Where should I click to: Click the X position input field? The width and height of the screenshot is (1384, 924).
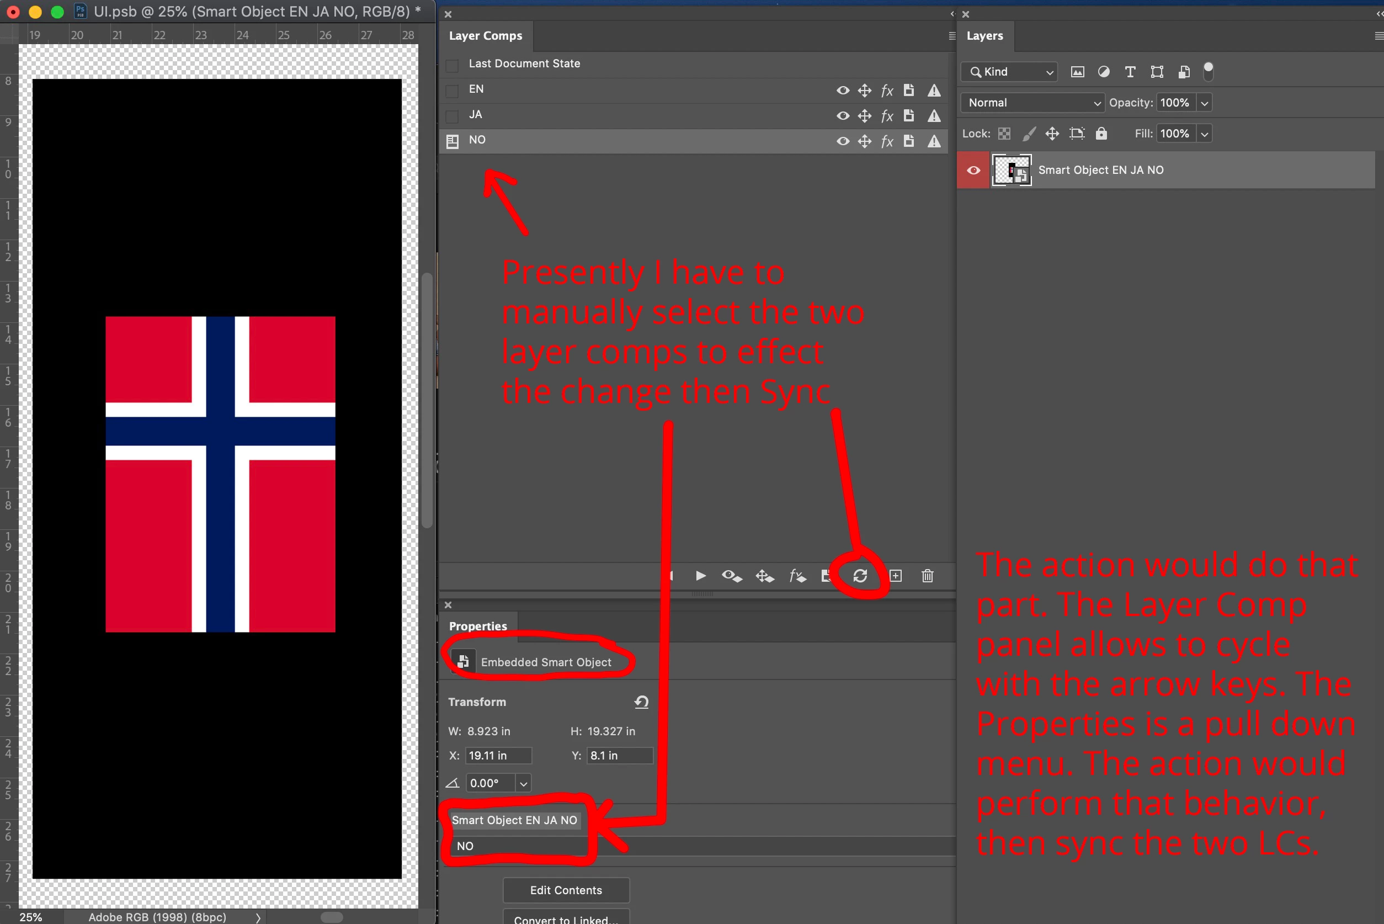[498, 756]
